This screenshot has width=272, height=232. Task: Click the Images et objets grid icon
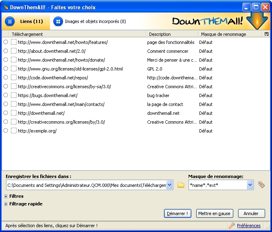[58, 21]
